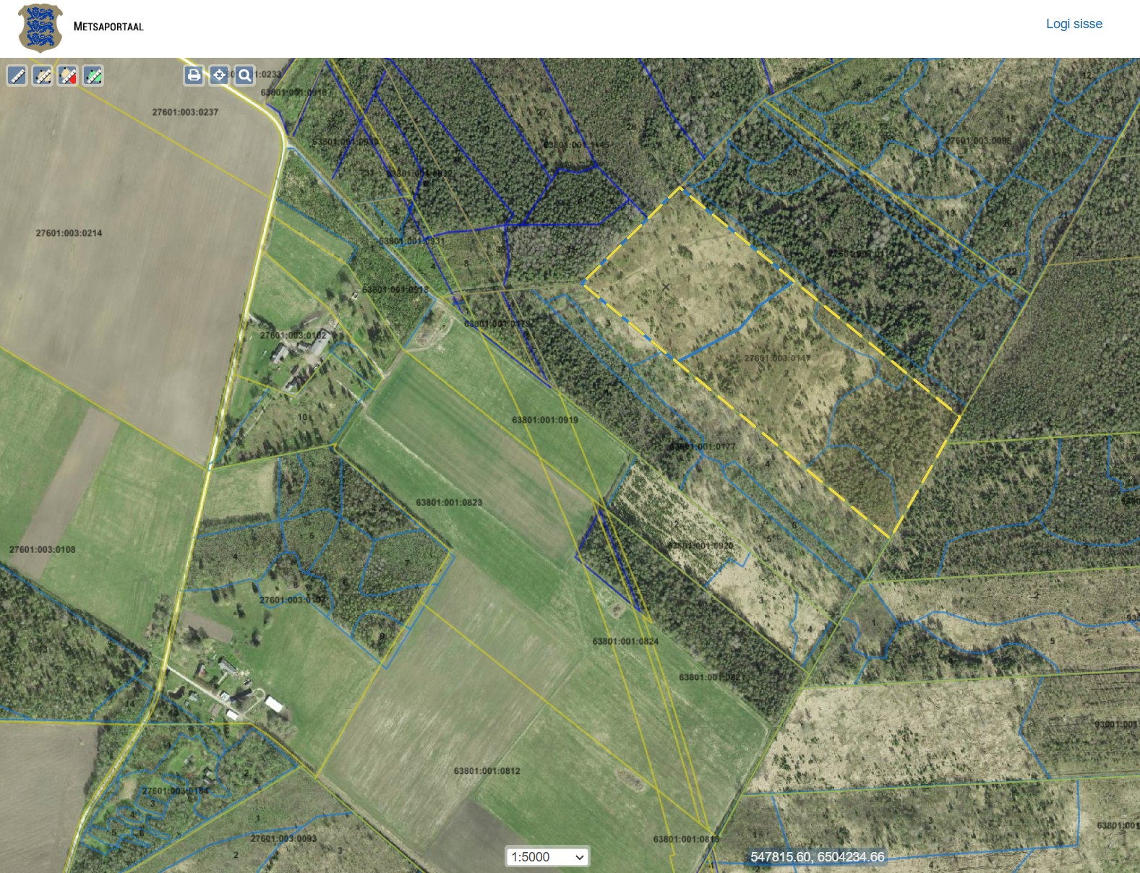Click parcel label 63801:001:0919 on map

[545, 420]
